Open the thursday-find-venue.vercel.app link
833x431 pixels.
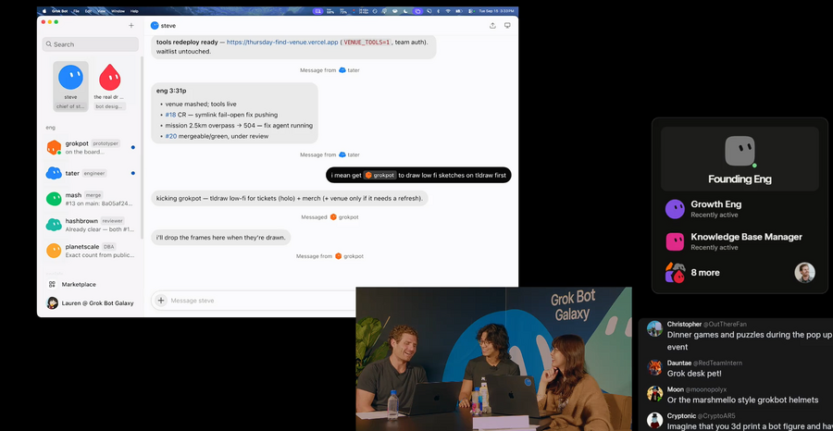click(x=282, y=42)
